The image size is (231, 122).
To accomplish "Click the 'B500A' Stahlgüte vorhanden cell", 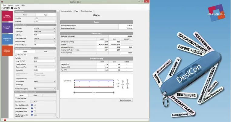I will coord(121,36).
